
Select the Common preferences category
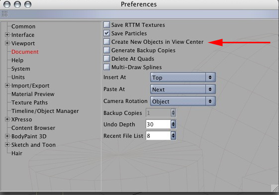click(x=23, y=26)
